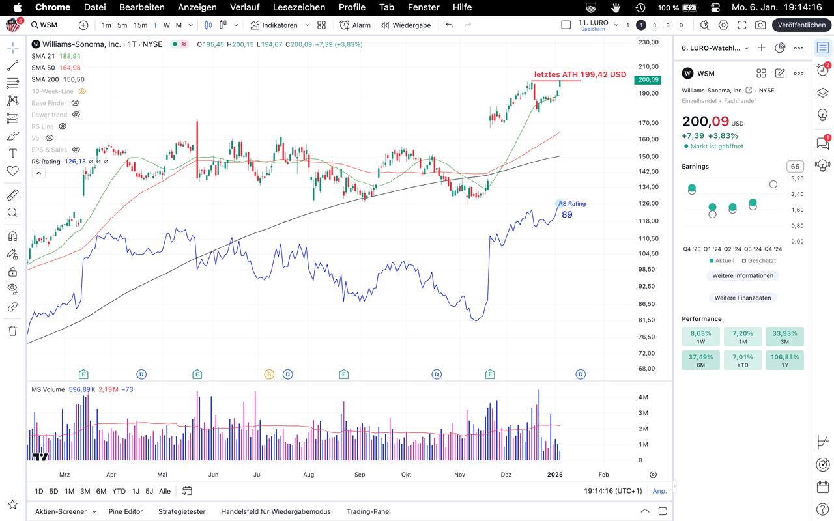
Task: Click the Weitere Finanzdaten button
Action: (742, 298)
